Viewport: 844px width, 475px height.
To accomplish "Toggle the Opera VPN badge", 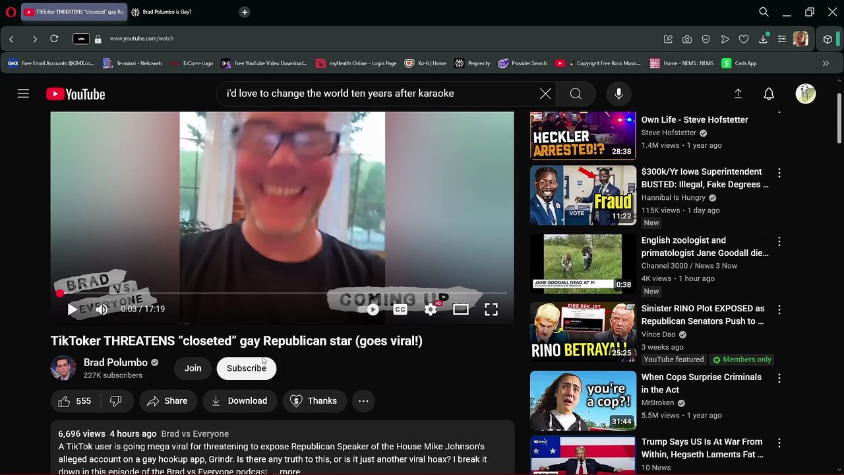I will [x=80, y=39].
